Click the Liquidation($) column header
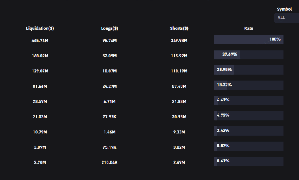 pos(40,28)
